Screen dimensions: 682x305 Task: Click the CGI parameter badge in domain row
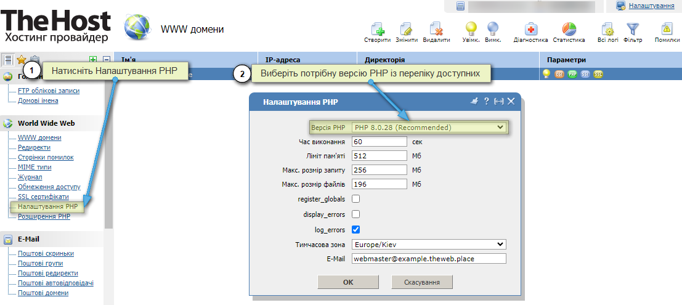tap(559, 75)
